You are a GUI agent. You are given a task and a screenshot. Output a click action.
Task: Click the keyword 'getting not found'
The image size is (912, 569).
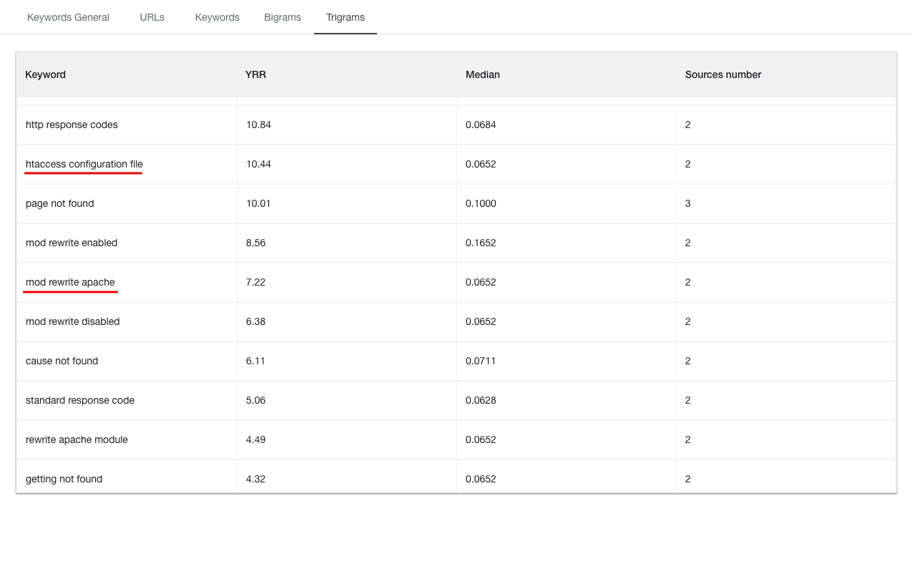click(64, 479)
